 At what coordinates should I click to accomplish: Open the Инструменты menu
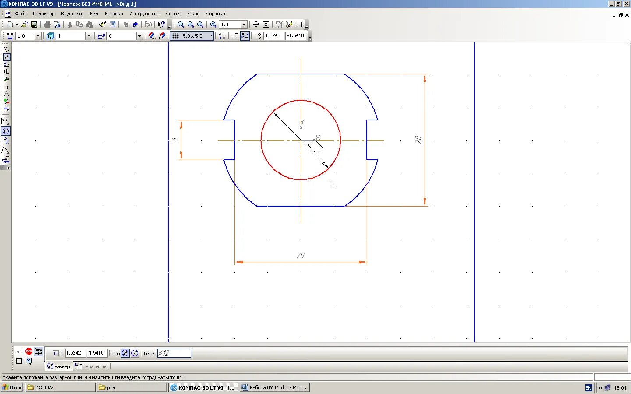pyautogui.click(x=144, y=14)
